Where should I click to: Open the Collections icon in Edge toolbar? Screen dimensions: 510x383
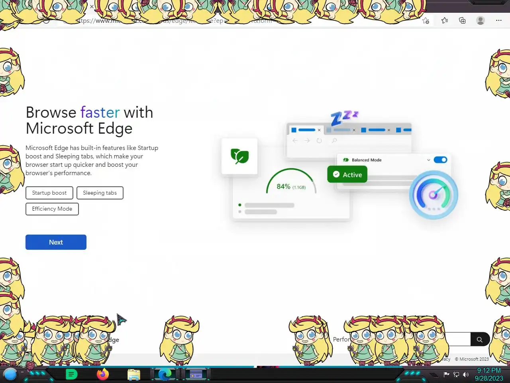[462, 20]
